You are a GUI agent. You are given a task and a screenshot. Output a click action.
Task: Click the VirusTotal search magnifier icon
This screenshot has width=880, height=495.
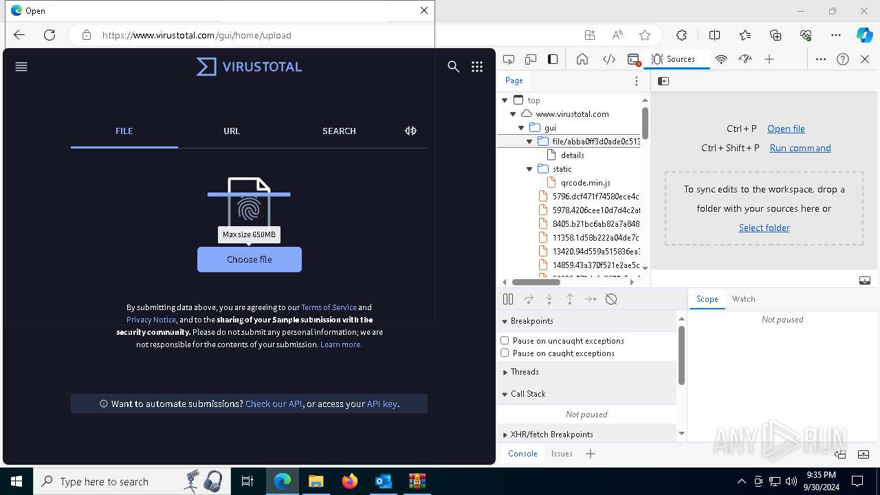453,67
